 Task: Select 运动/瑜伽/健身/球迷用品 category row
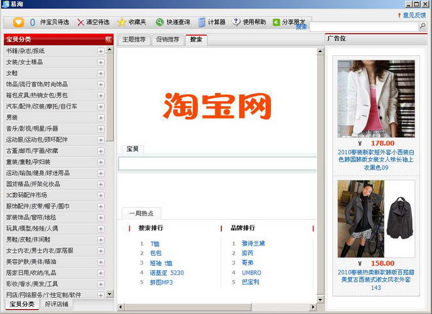(55, 173)
